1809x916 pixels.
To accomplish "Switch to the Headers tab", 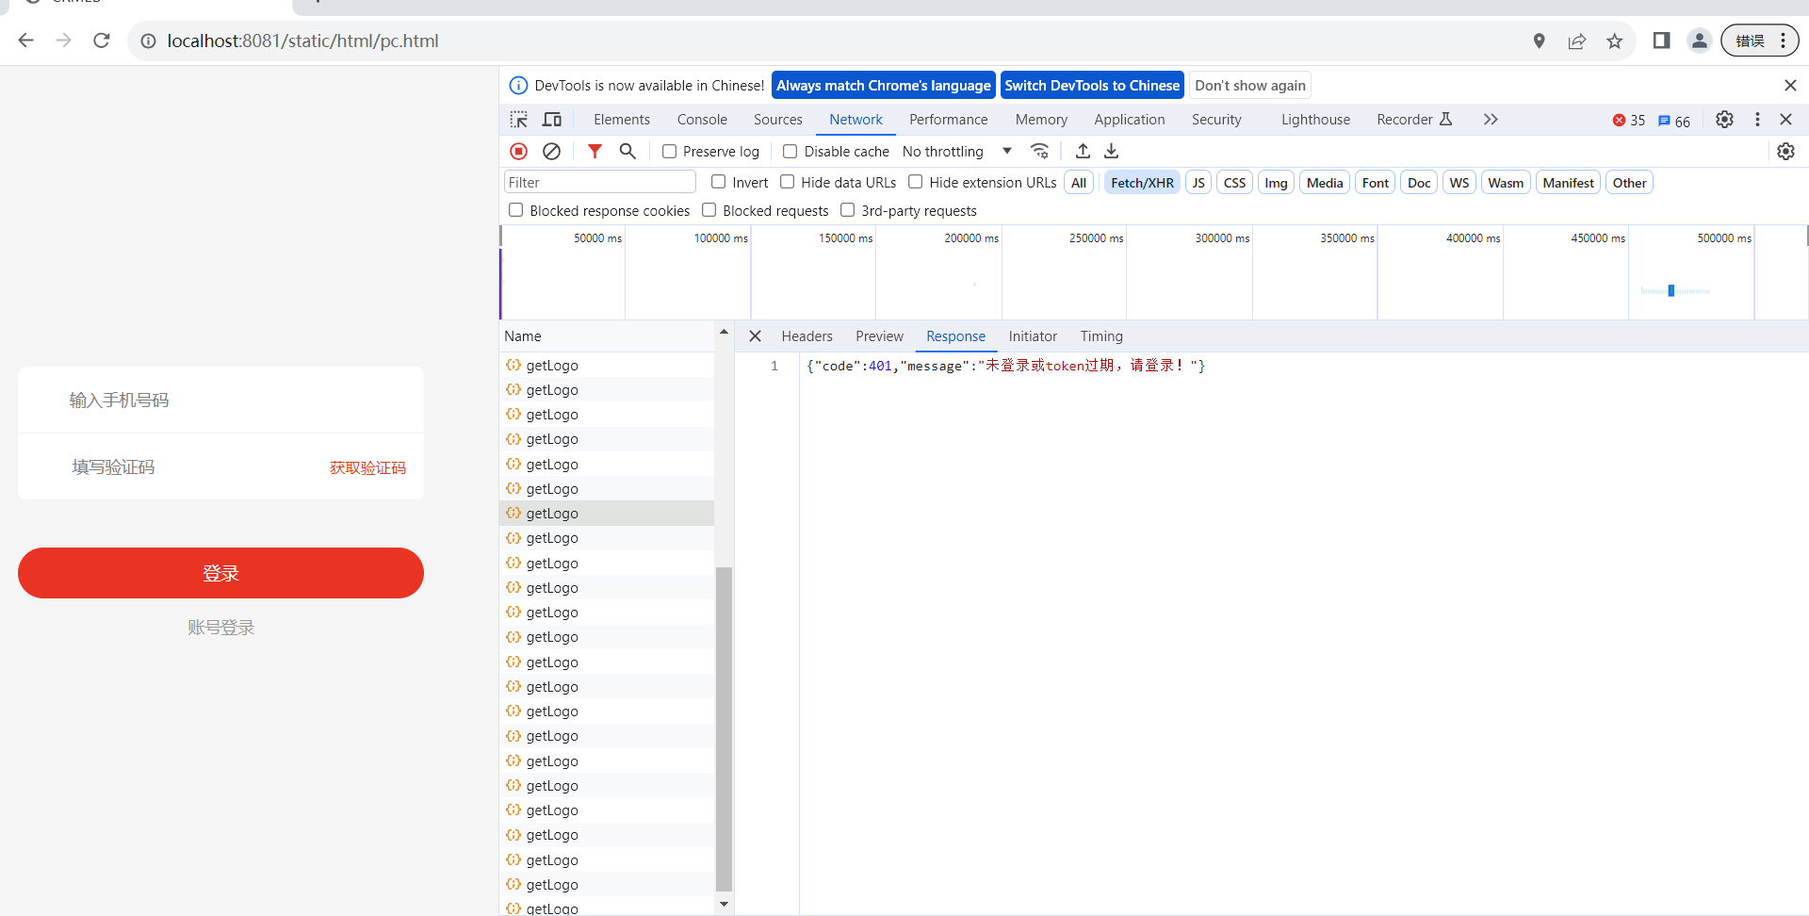I will 807,336.
